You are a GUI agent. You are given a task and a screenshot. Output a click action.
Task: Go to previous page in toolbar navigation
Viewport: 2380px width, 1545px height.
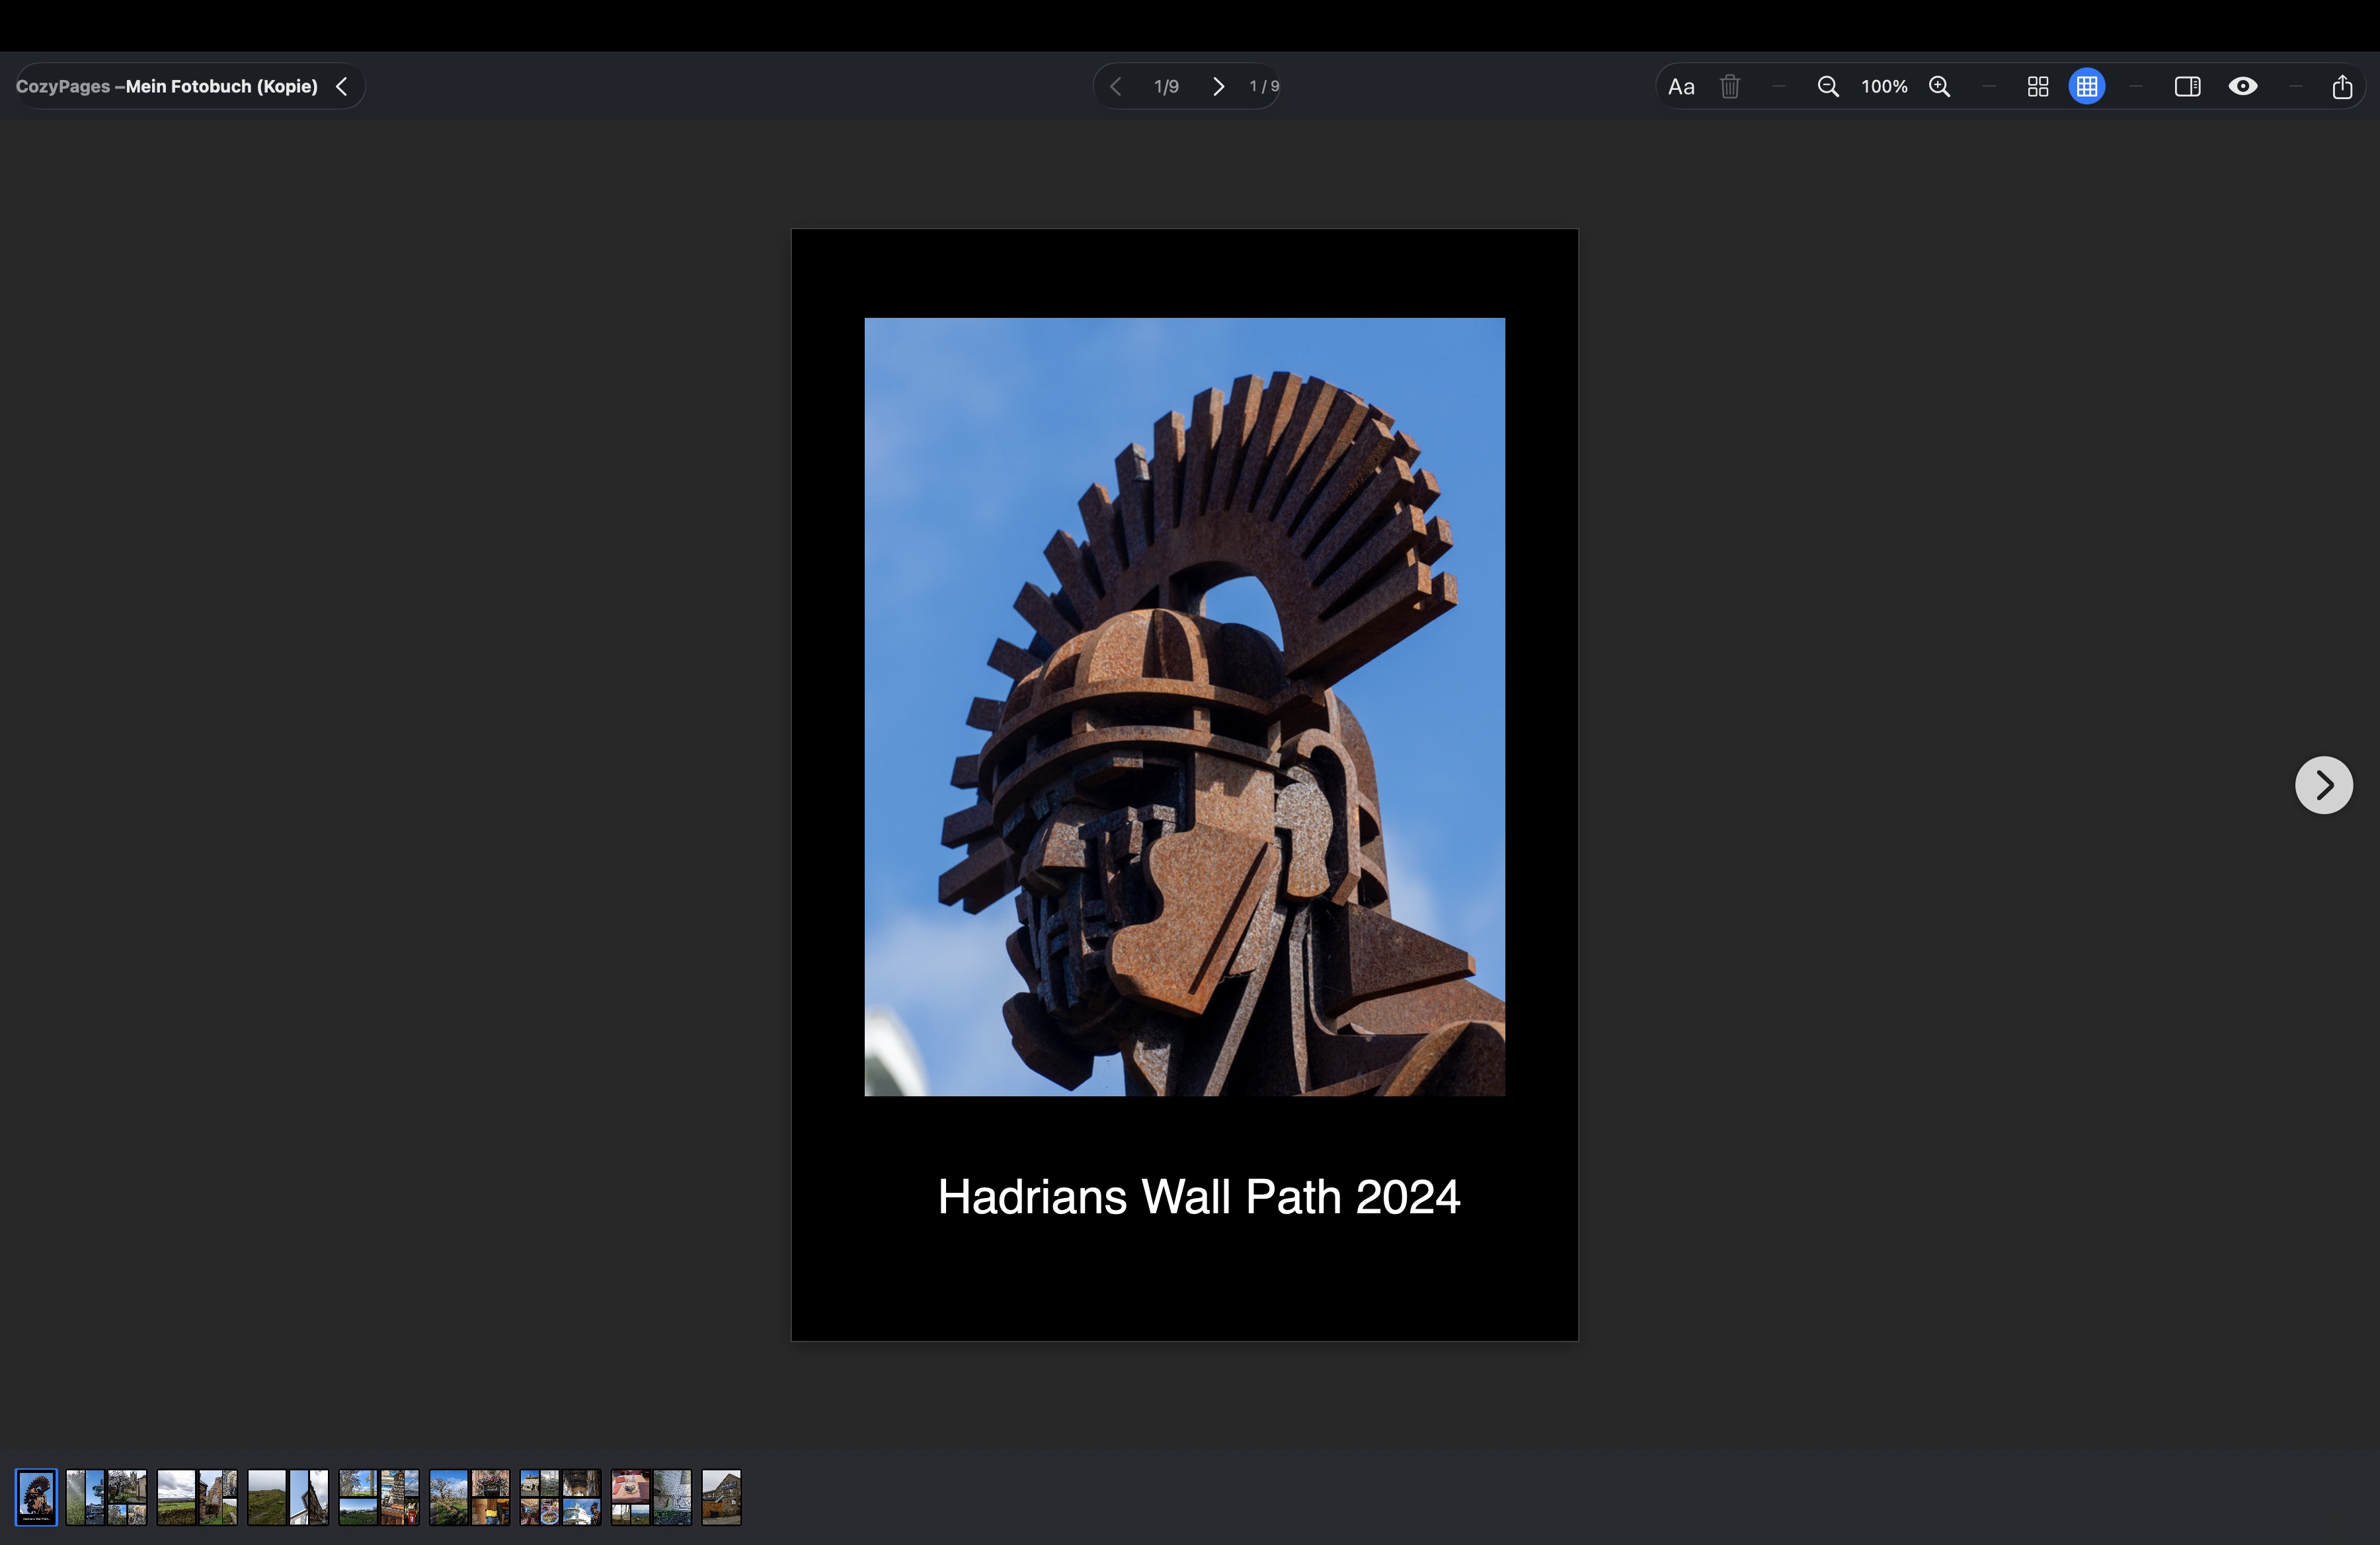tap(1116, 87)
